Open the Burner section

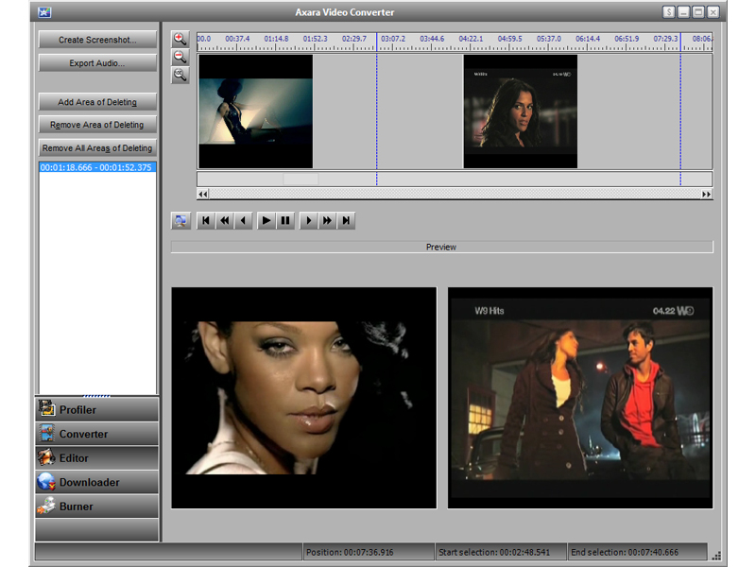tap(96, 506)
